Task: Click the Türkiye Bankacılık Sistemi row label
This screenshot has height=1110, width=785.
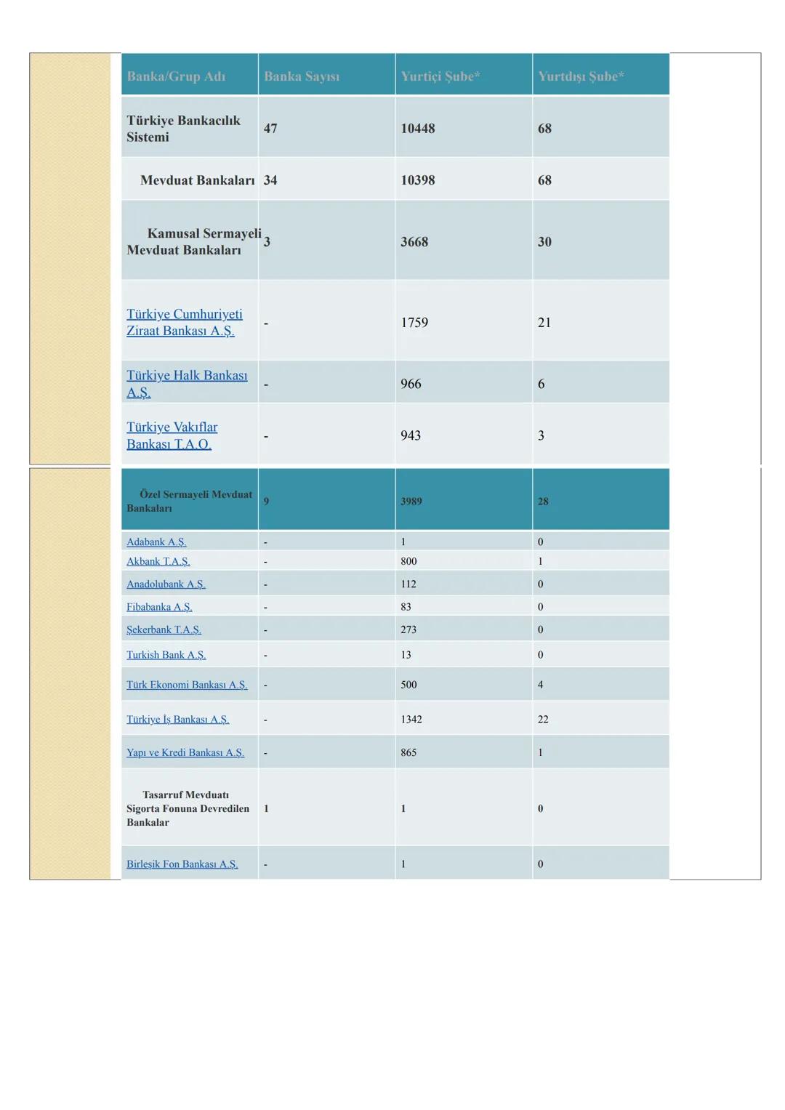Action: point(183,129)
